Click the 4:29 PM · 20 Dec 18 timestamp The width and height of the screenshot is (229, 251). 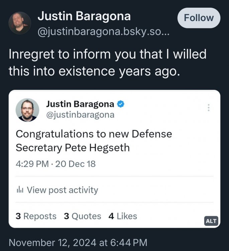click(x=55, y=164)
